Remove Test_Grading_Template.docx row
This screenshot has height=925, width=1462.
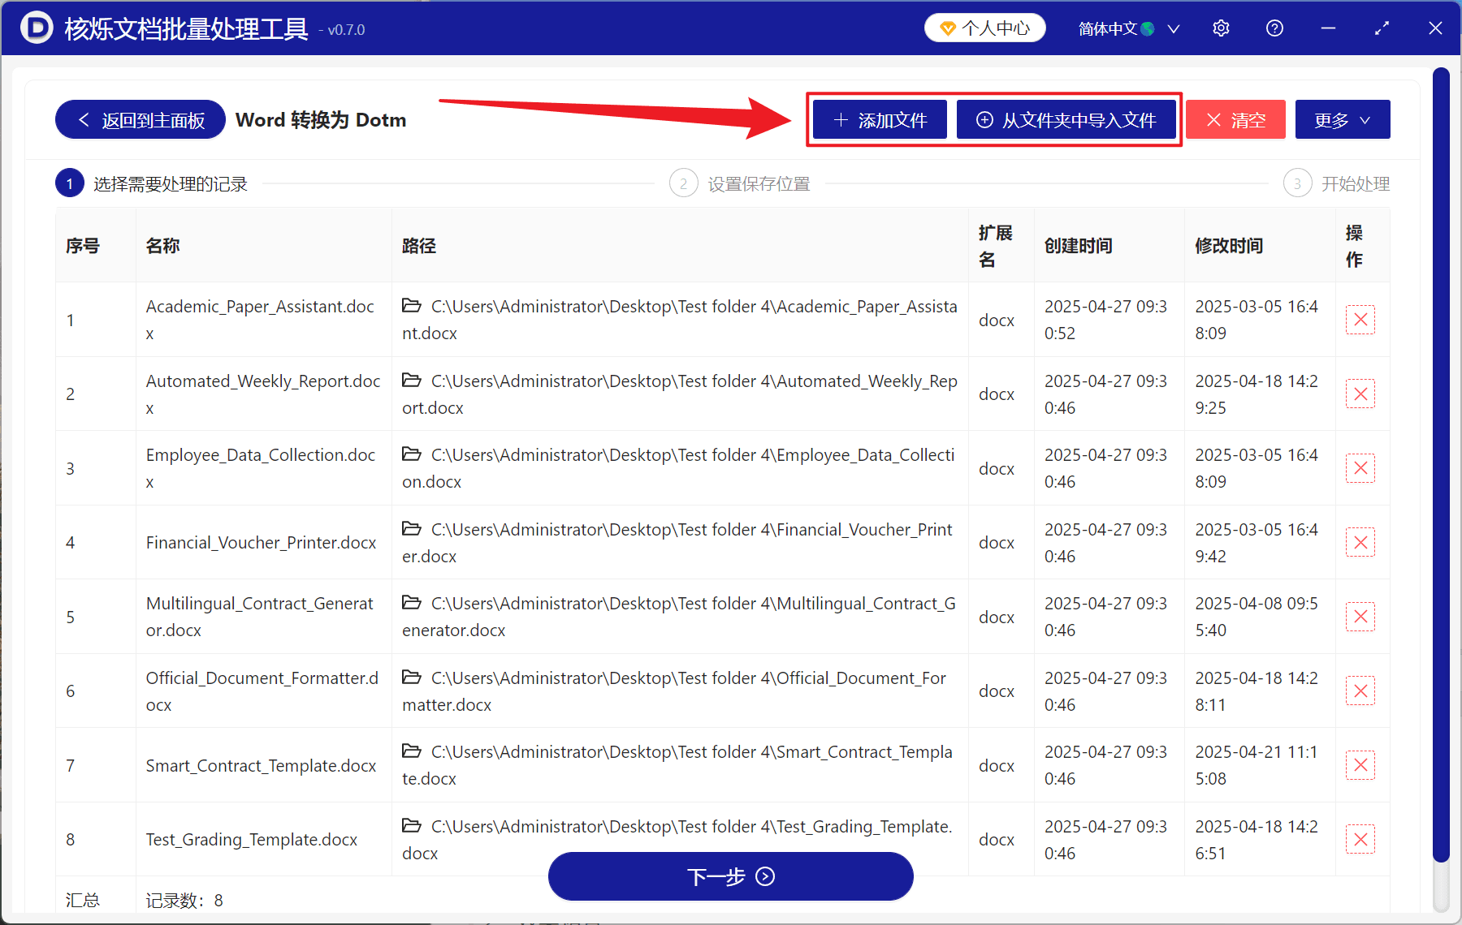tap(1360, 840)
